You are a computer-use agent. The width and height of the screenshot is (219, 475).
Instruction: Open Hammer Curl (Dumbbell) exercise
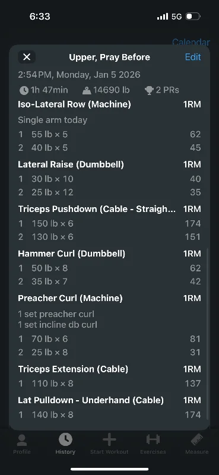coord(71,254)
